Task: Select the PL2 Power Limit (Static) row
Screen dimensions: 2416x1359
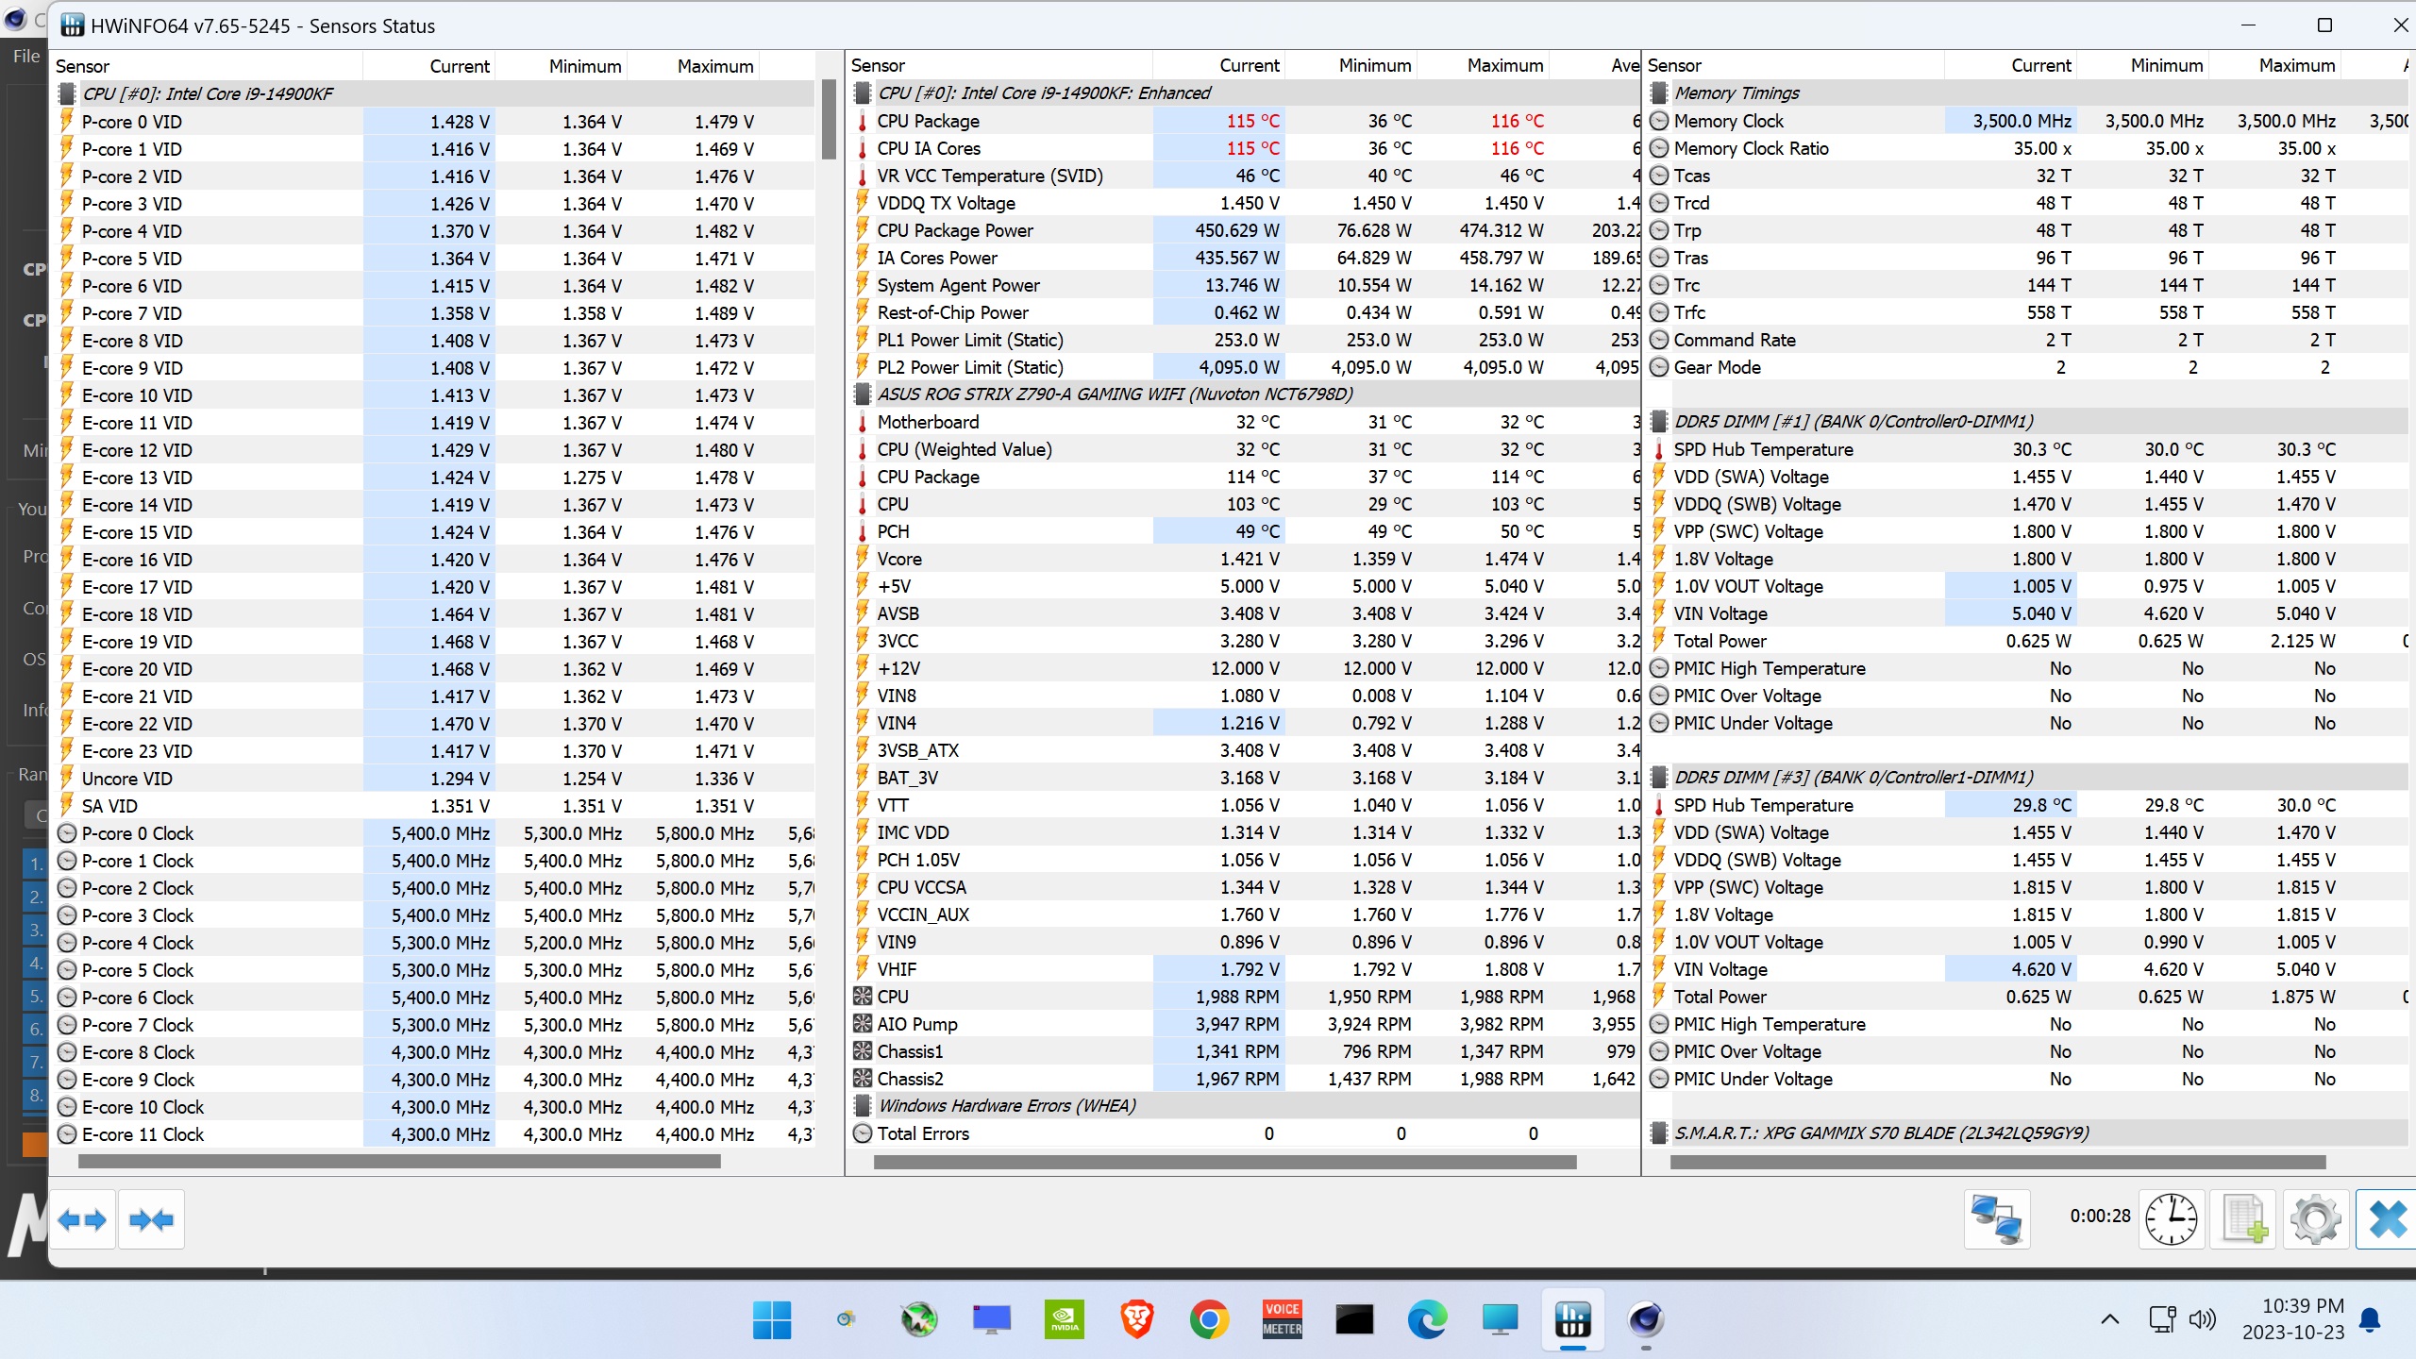Action: pyautogui.click(x=1244, y=367)
